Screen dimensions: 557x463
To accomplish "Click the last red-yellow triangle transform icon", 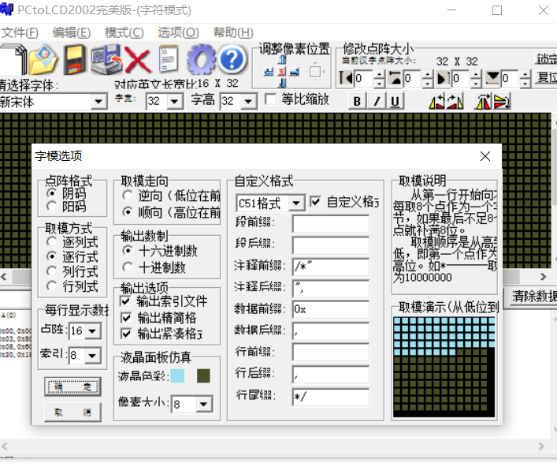I will (x=502, y=102).
